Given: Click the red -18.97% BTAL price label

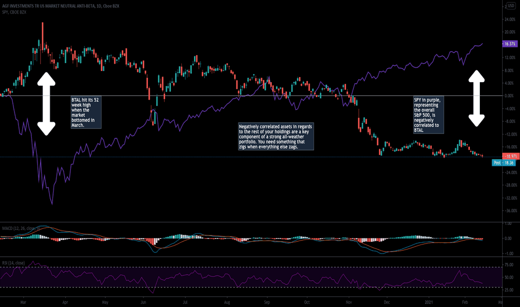Looking at the screenshot, I should coord(511,156).
